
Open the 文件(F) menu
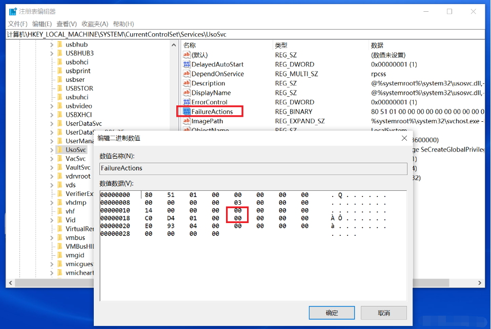[17, 24]
